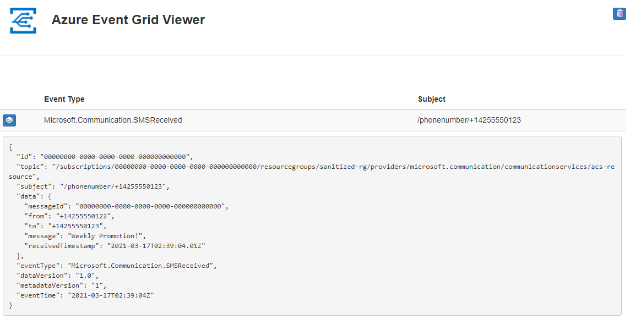Click the "data": { line in JSON
The width and height of the screenshot is (630, 319).
(x=34, y=196)
